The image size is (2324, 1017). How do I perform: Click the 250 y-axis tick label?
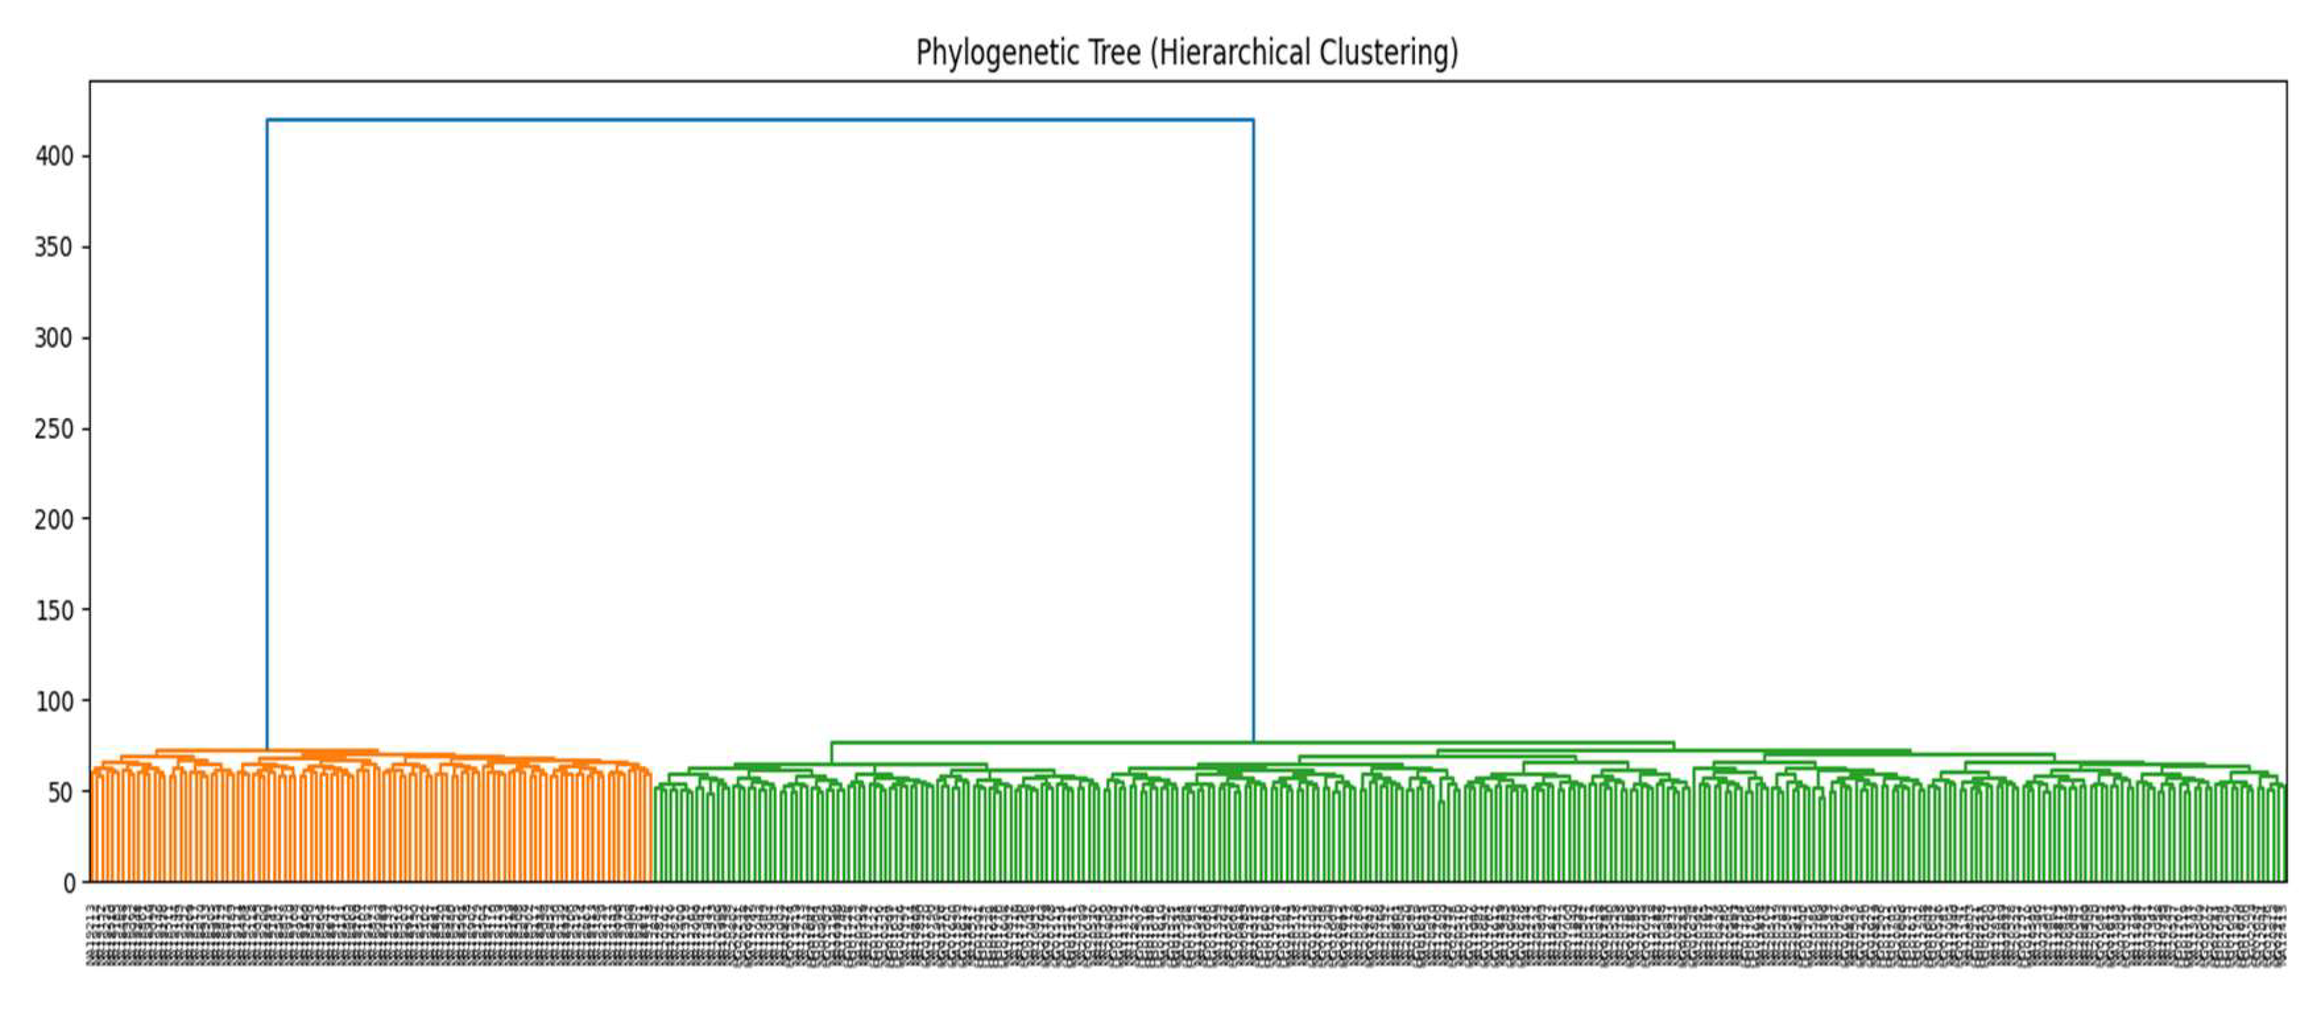coord(54,429)
